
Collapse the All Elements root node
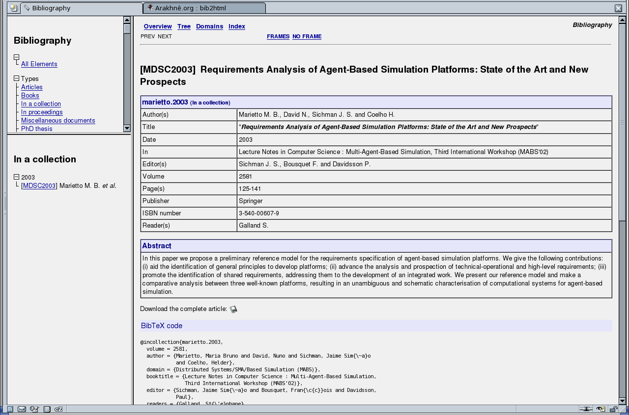(16, 57)
